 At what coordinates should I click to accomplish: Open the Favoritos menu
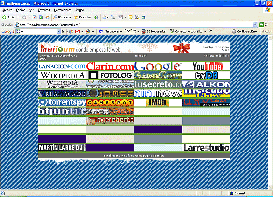44,10
